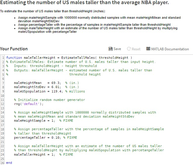
Task: Click the Save button label
Action: [117, 49]
